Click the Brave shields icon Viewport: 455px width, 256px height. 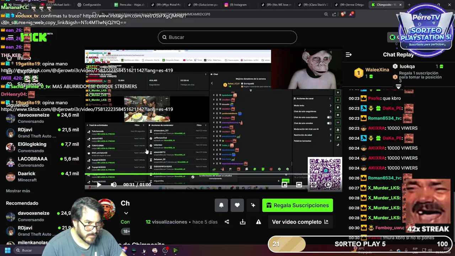click(343, 14)
